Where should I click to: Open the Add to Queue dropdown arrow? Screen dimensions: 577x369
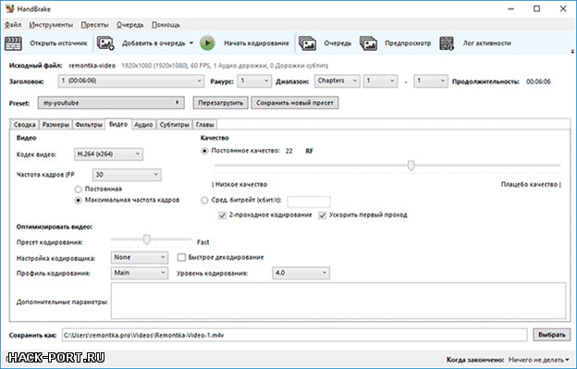pos(191,43)
